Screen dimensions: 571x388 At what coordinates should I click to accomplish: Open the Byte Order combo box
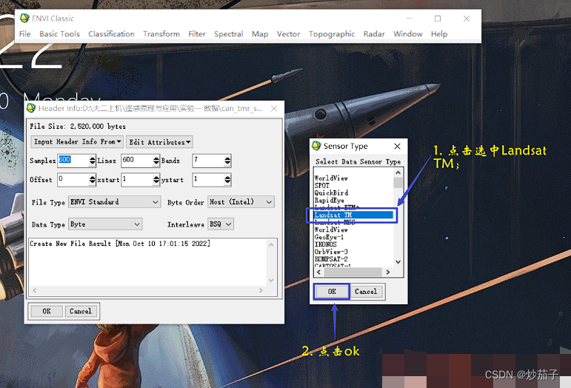(241, 202)
